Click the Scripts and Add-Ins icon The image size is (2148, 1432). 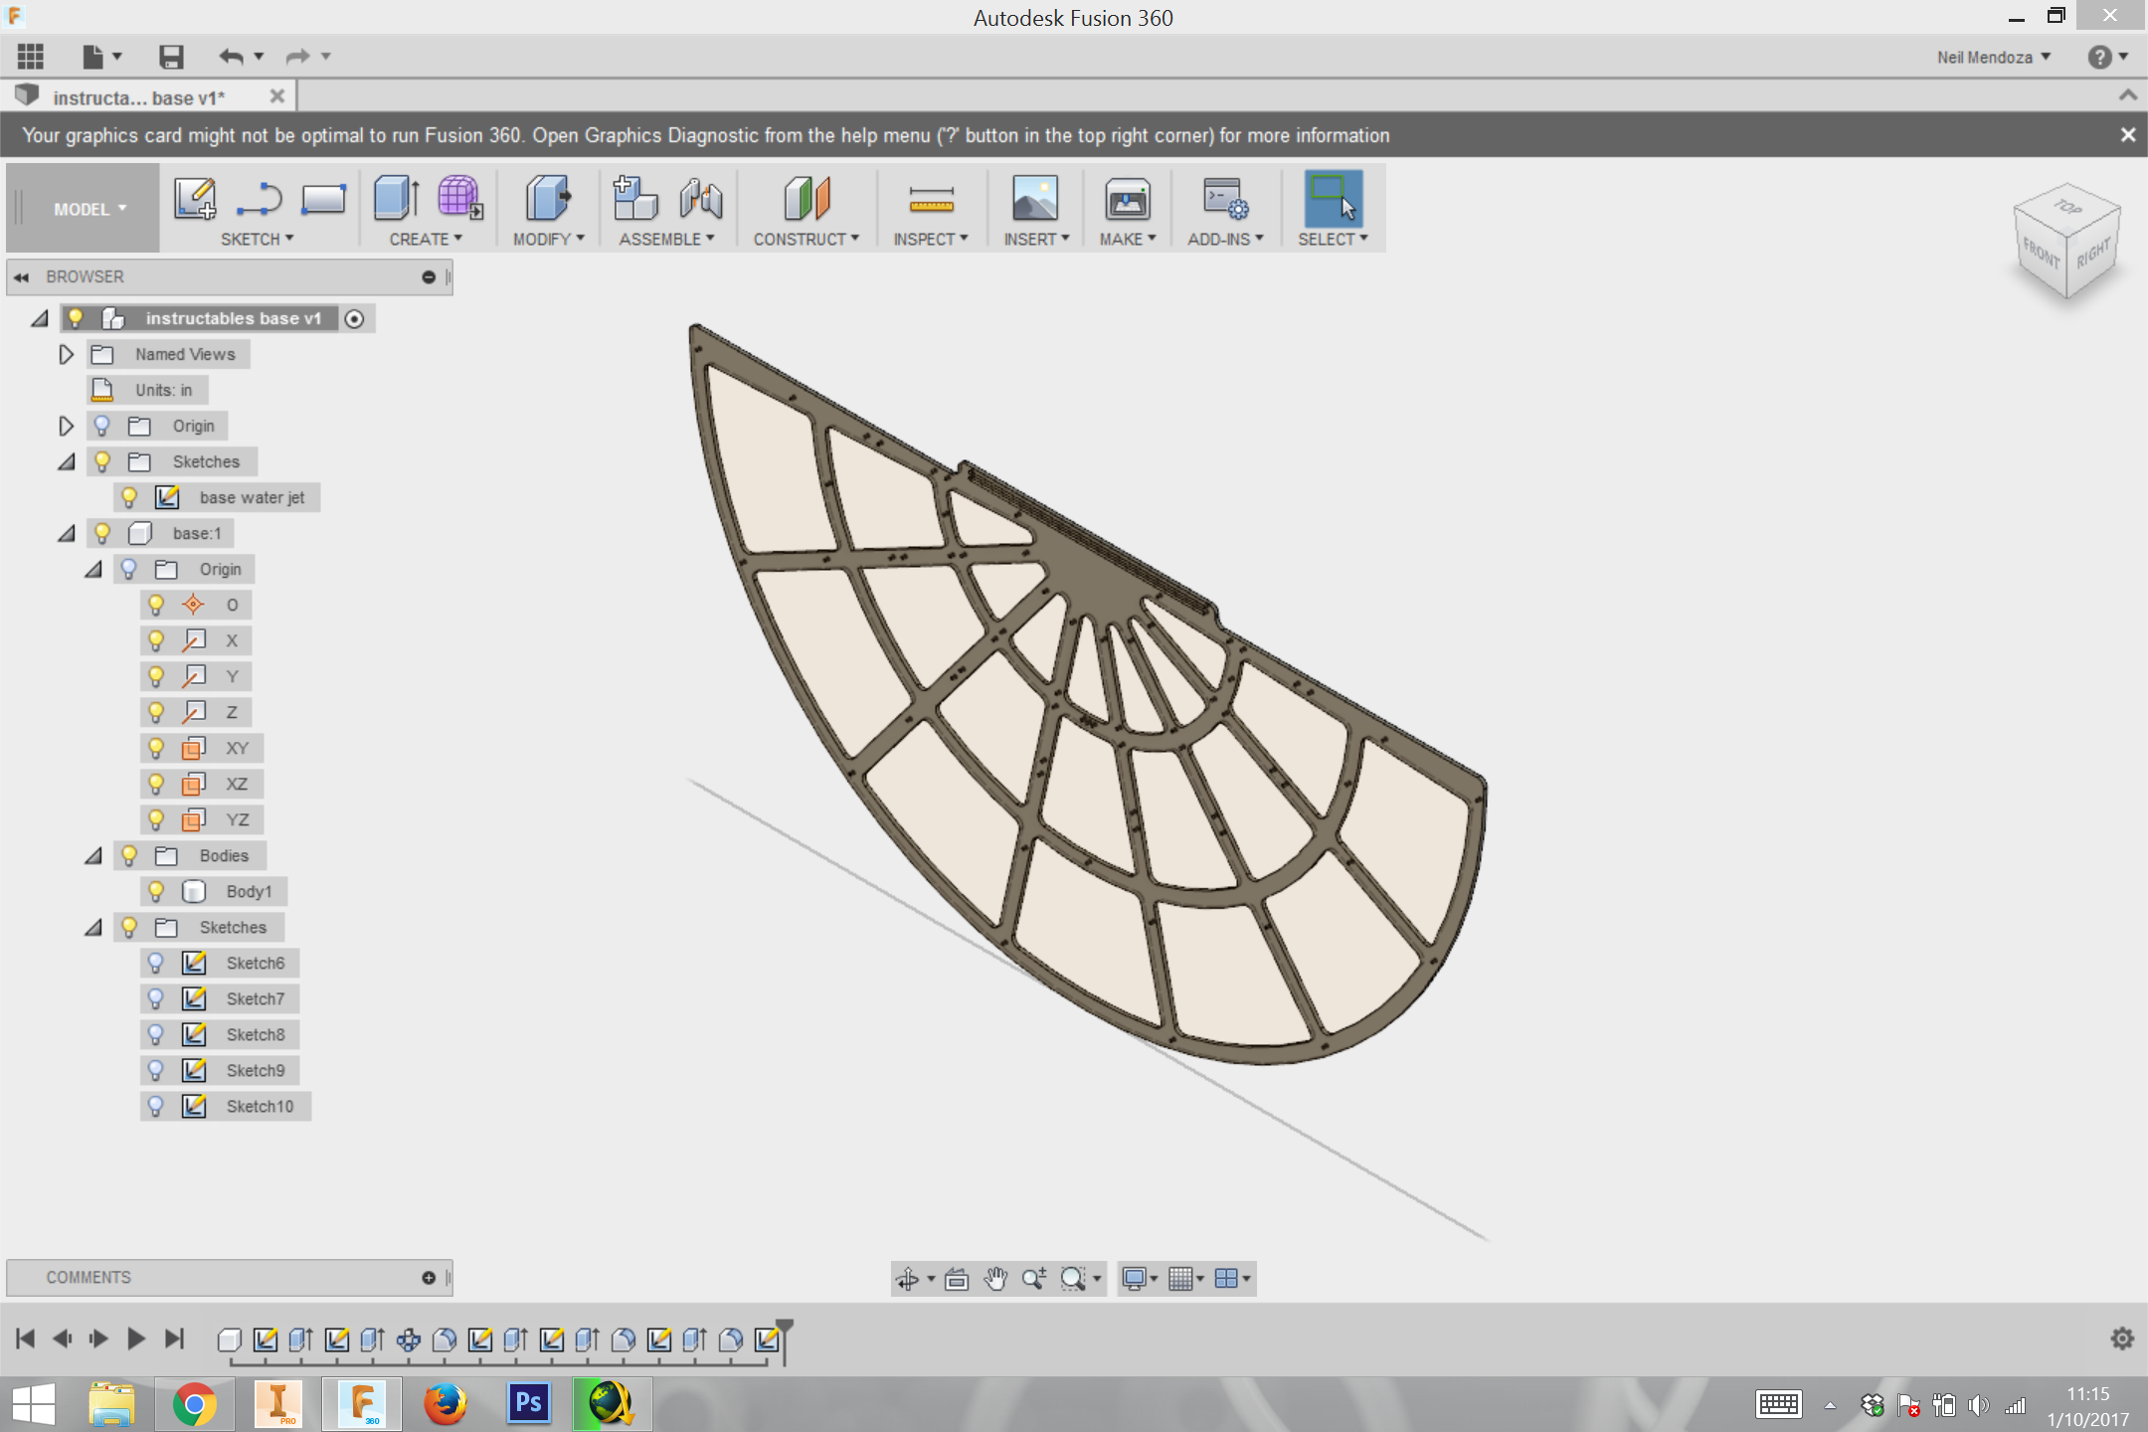coord(1225,198)
